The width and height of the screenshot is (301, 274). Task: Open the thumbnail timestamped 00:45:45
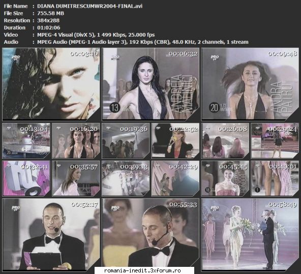225,178
